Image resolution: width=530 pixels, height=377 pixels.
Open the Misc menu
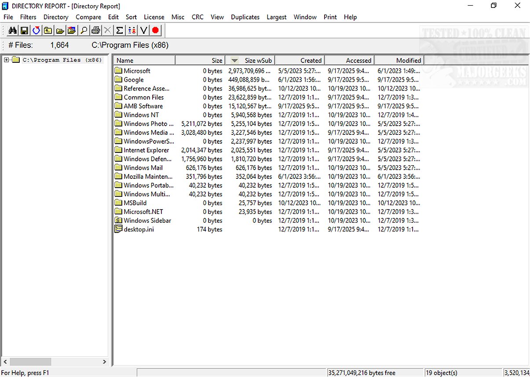click(178, 17)
